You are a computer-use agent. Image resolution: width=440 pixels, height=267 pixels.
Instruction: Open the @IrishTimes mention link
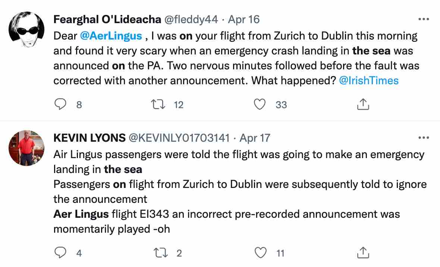[369, 81]
